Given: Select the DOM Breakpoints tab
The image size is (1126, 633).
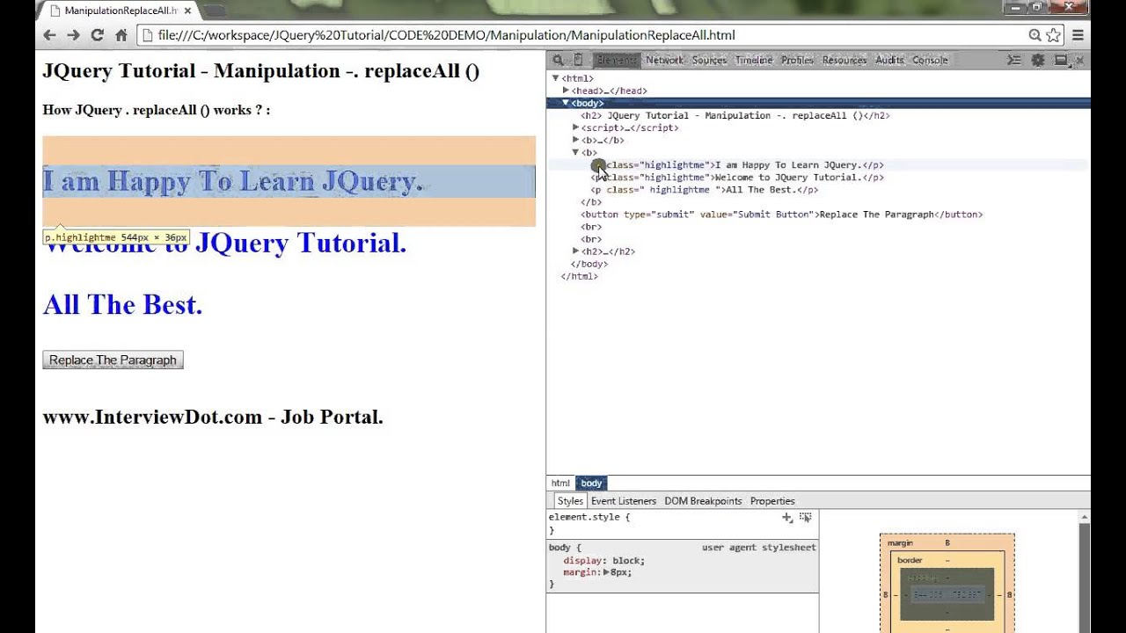Looking at the screenshot, I should pyautogui.click(x=703, y=501).
